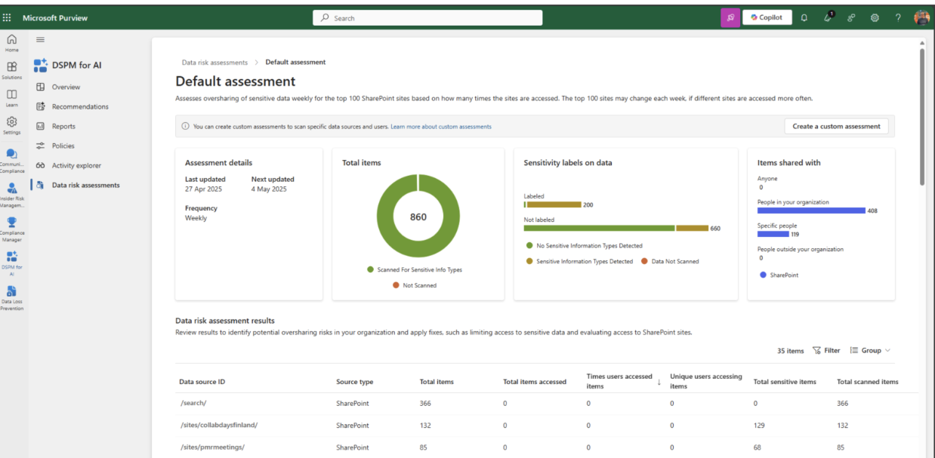
Task: Open Data Loss Prevention rail icon
Action: click(12, 299)
